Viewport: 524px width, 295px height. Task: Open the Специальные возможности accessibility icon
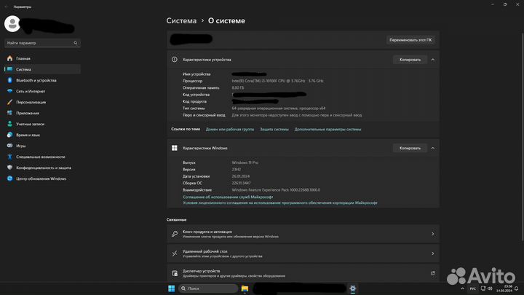[9, 157]
